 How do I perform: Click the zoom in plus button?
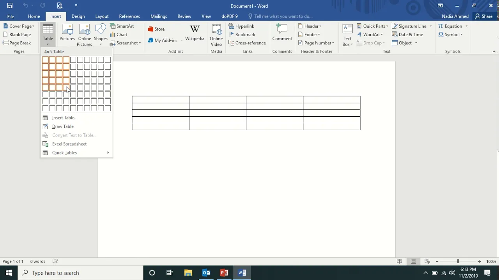[x=479, y=261]
